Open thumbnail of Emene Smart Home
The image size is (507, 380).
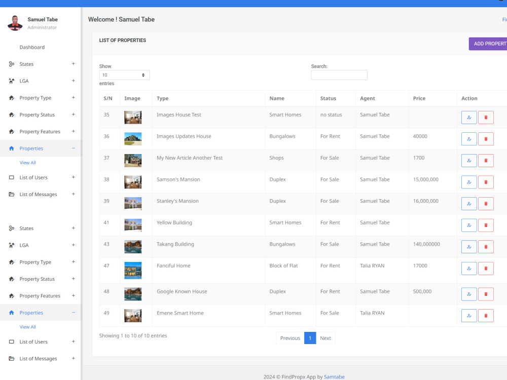133,316
